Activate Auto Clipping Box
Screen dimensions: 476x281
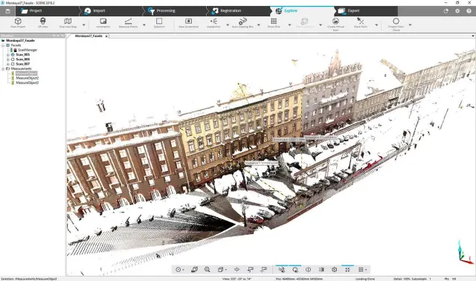click(x=242, y=23)
